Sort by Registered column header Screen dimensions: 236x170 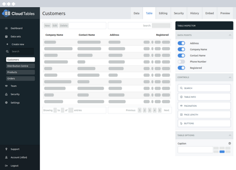click(162, 35)
